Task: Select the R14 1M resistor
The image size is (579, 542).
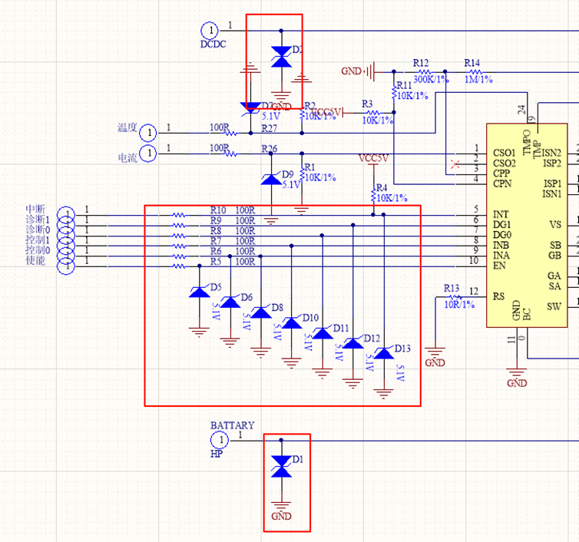Action: point(471,71)
